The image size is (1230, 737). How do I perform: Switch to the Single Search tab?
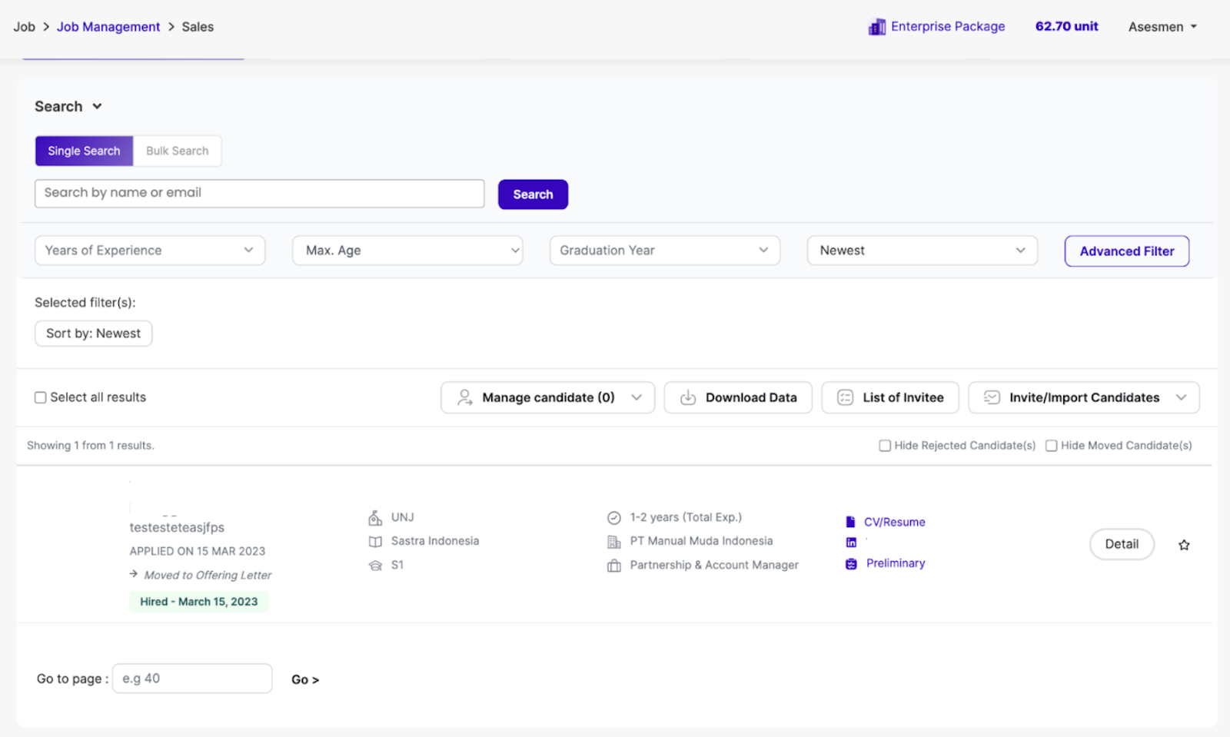point(84,151)
